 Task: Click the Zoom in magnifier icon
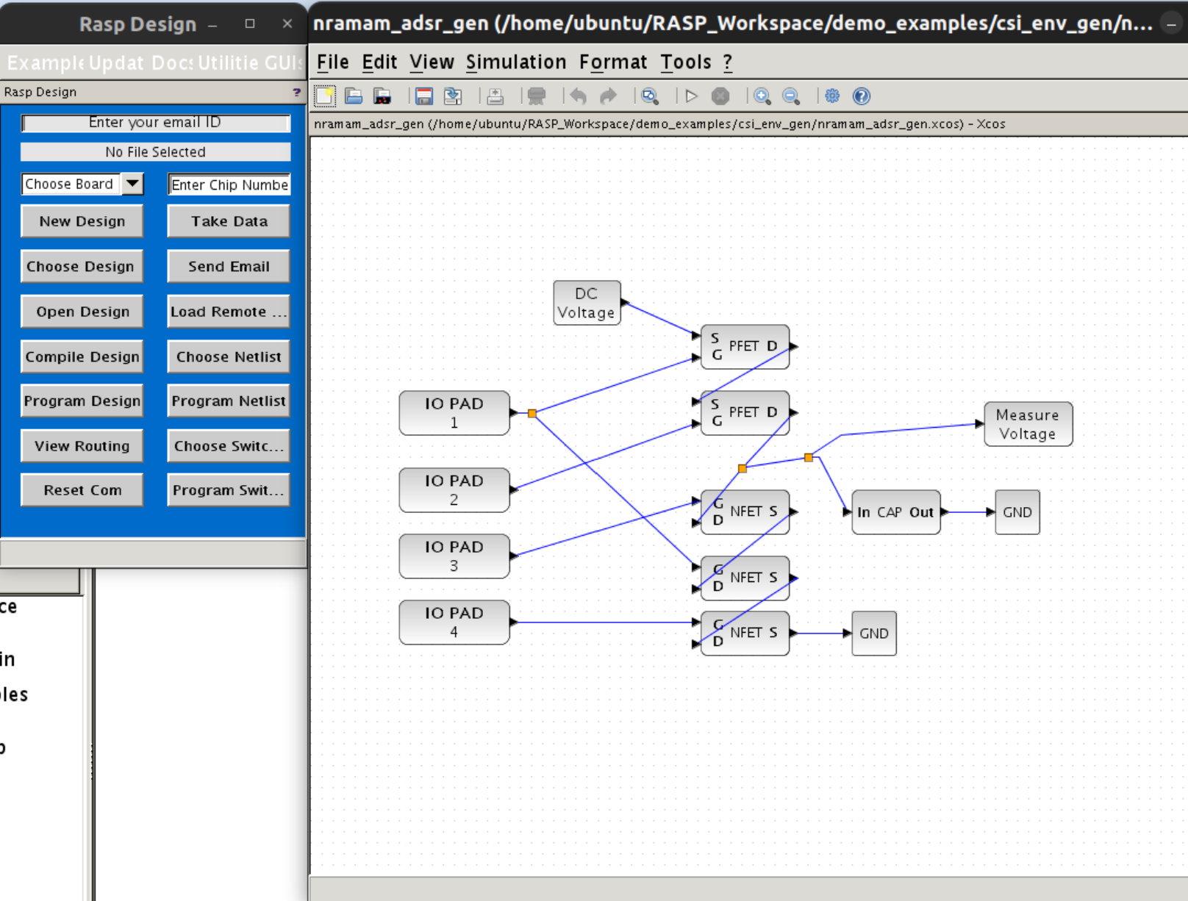[762, 96]
